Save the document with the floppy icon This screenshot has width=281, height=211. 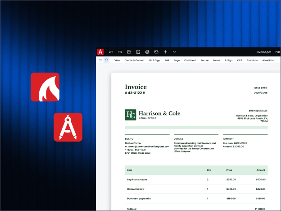pyautogui.click(x=138, y=52)
